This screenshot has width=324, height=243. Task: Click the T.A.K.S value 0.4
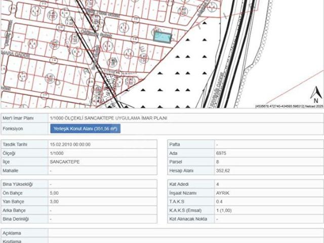(x=219, y=201)
